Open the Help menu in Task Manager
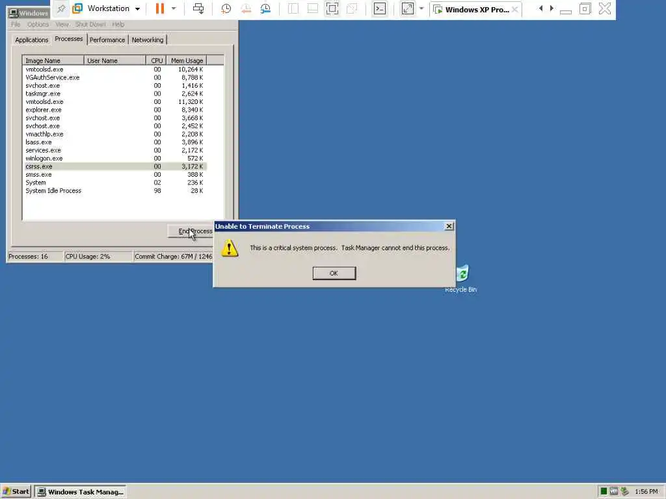The width and height of the screenshot is (666, 499). click(x=118, y=25)
